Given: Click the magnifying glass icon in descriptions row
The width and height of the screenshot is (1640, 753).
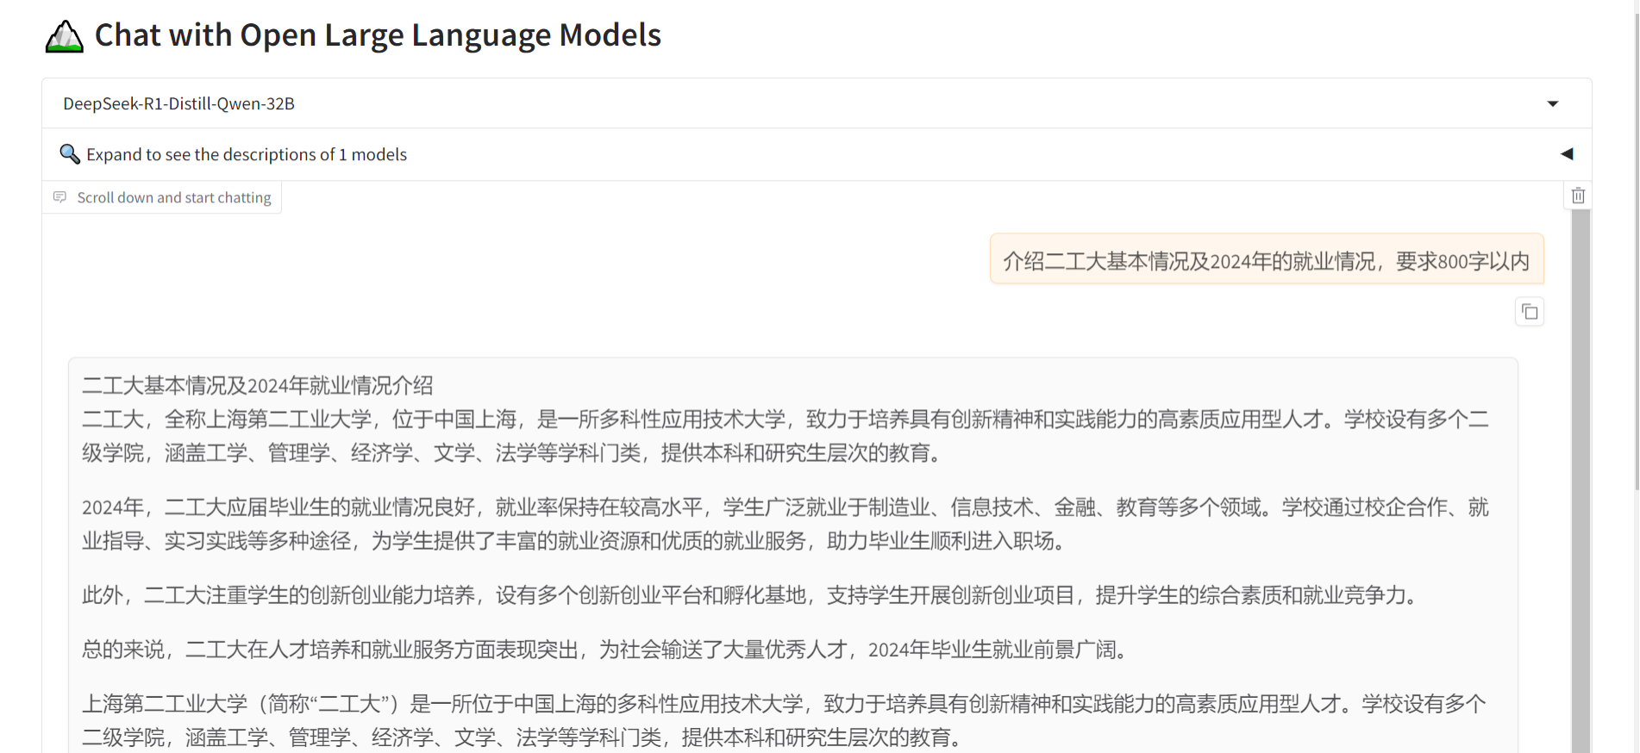Looking at the screenshot, I should [69, 154].
